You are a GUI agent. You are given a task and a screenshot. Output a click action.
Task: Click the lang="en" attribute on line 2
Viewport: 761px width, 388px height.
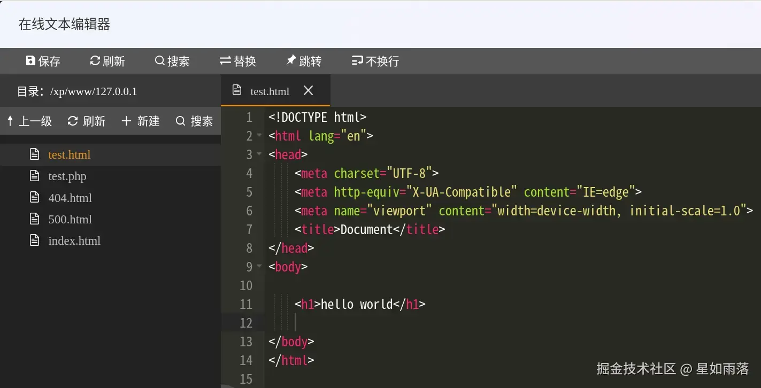pyautogui.click(x=337, y=136)
